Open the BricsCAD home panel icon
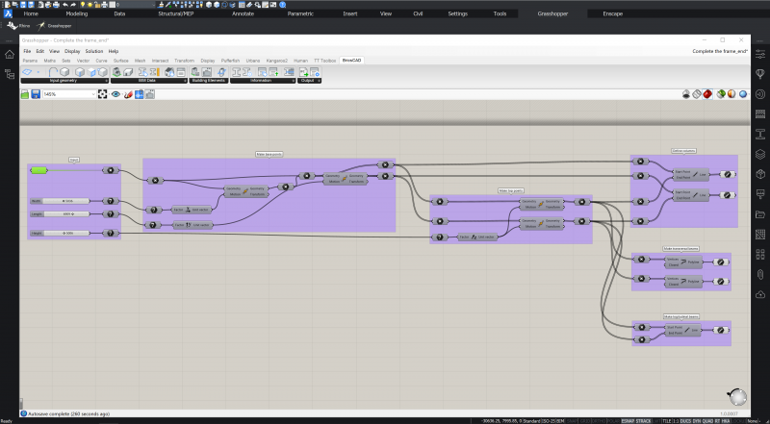770x424 pixels. point(10,55)
